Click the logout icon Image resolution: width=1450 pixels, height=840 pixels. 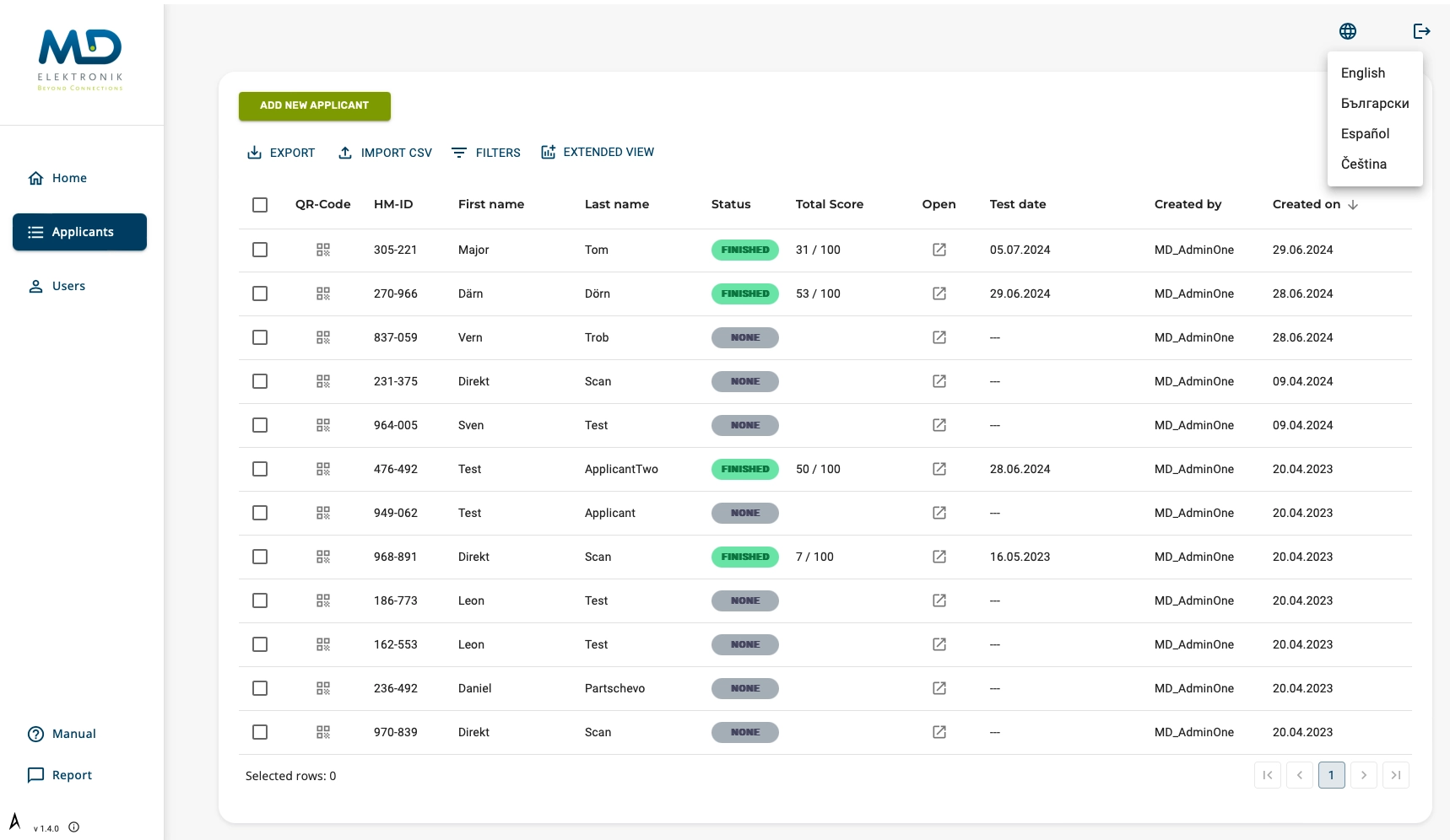click(1422, 31)
